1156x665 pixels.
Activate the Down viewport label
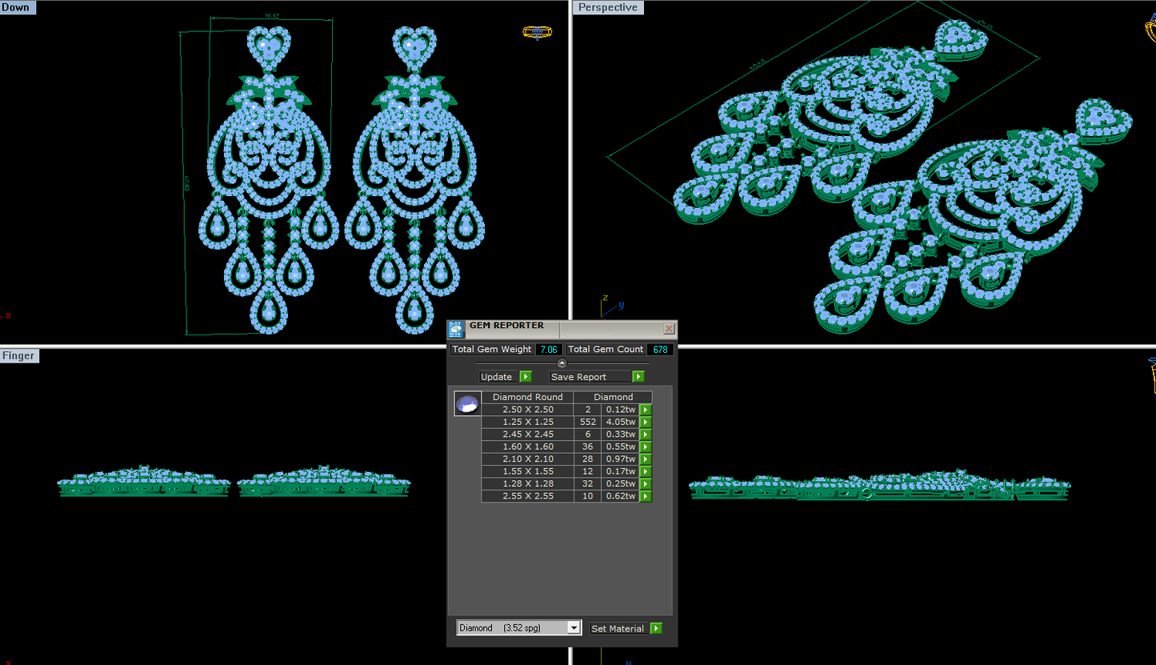coord(18,7)
